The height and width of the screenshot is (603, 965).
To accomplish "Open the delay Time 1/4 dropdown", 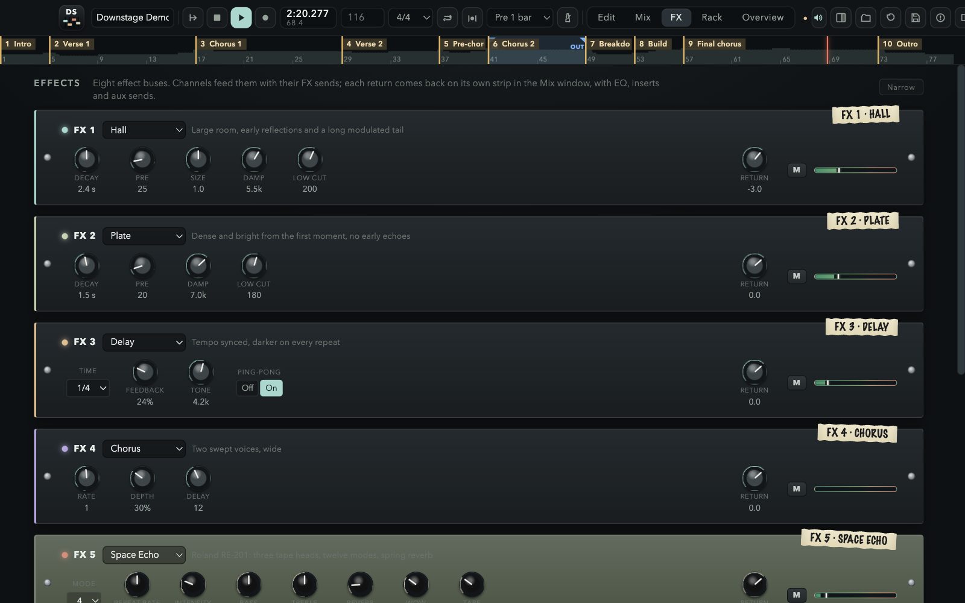I will tap(88, 388).
